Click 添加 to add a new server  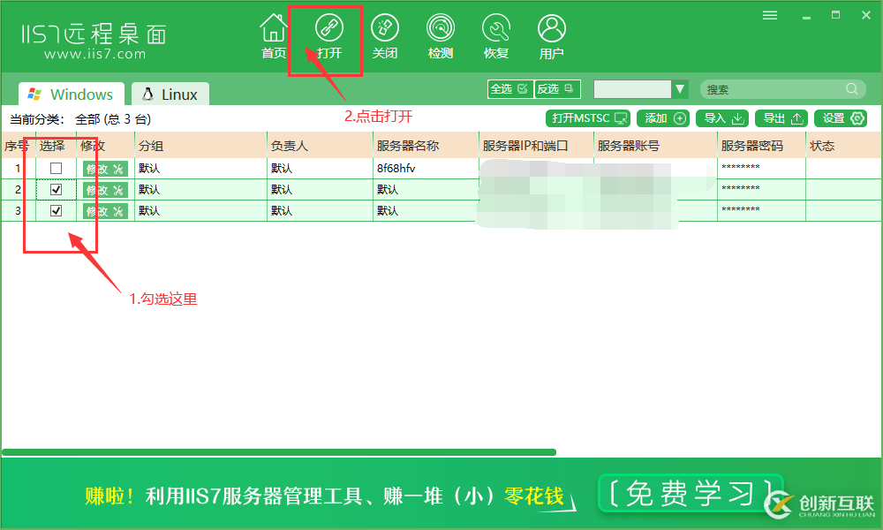[663, 117]
